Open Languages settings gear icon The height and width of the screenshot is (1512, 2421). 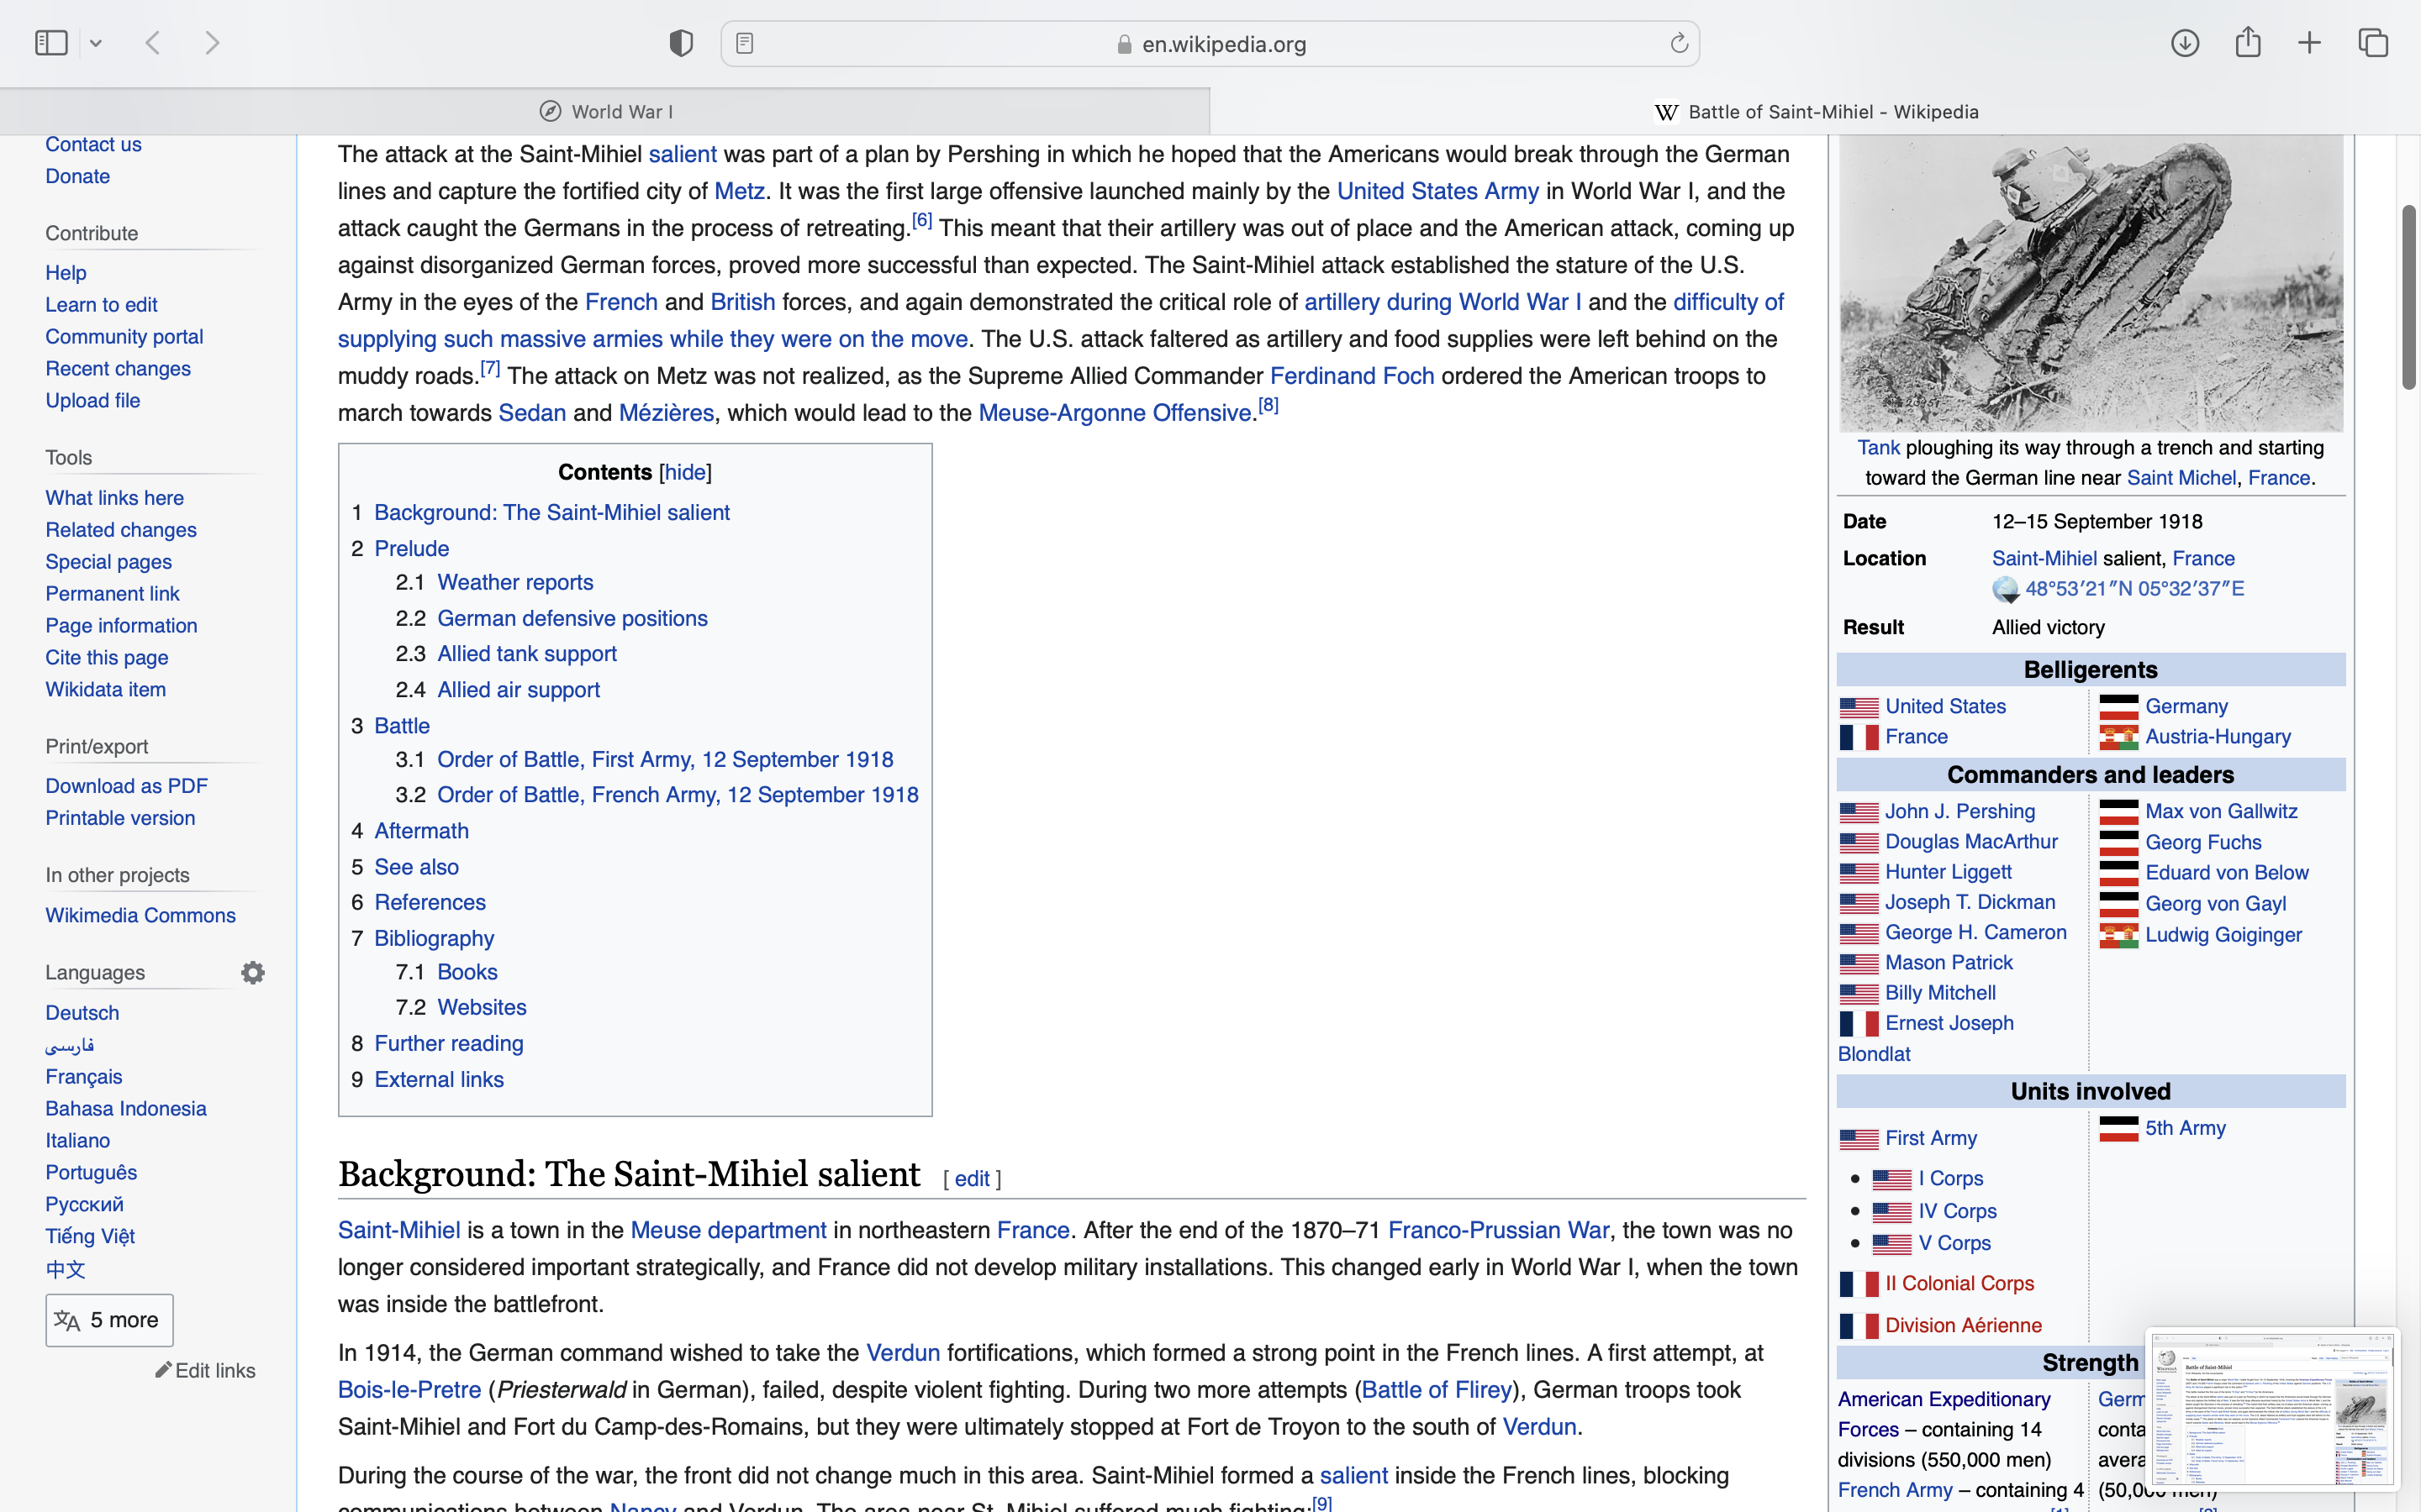(253, 972)
